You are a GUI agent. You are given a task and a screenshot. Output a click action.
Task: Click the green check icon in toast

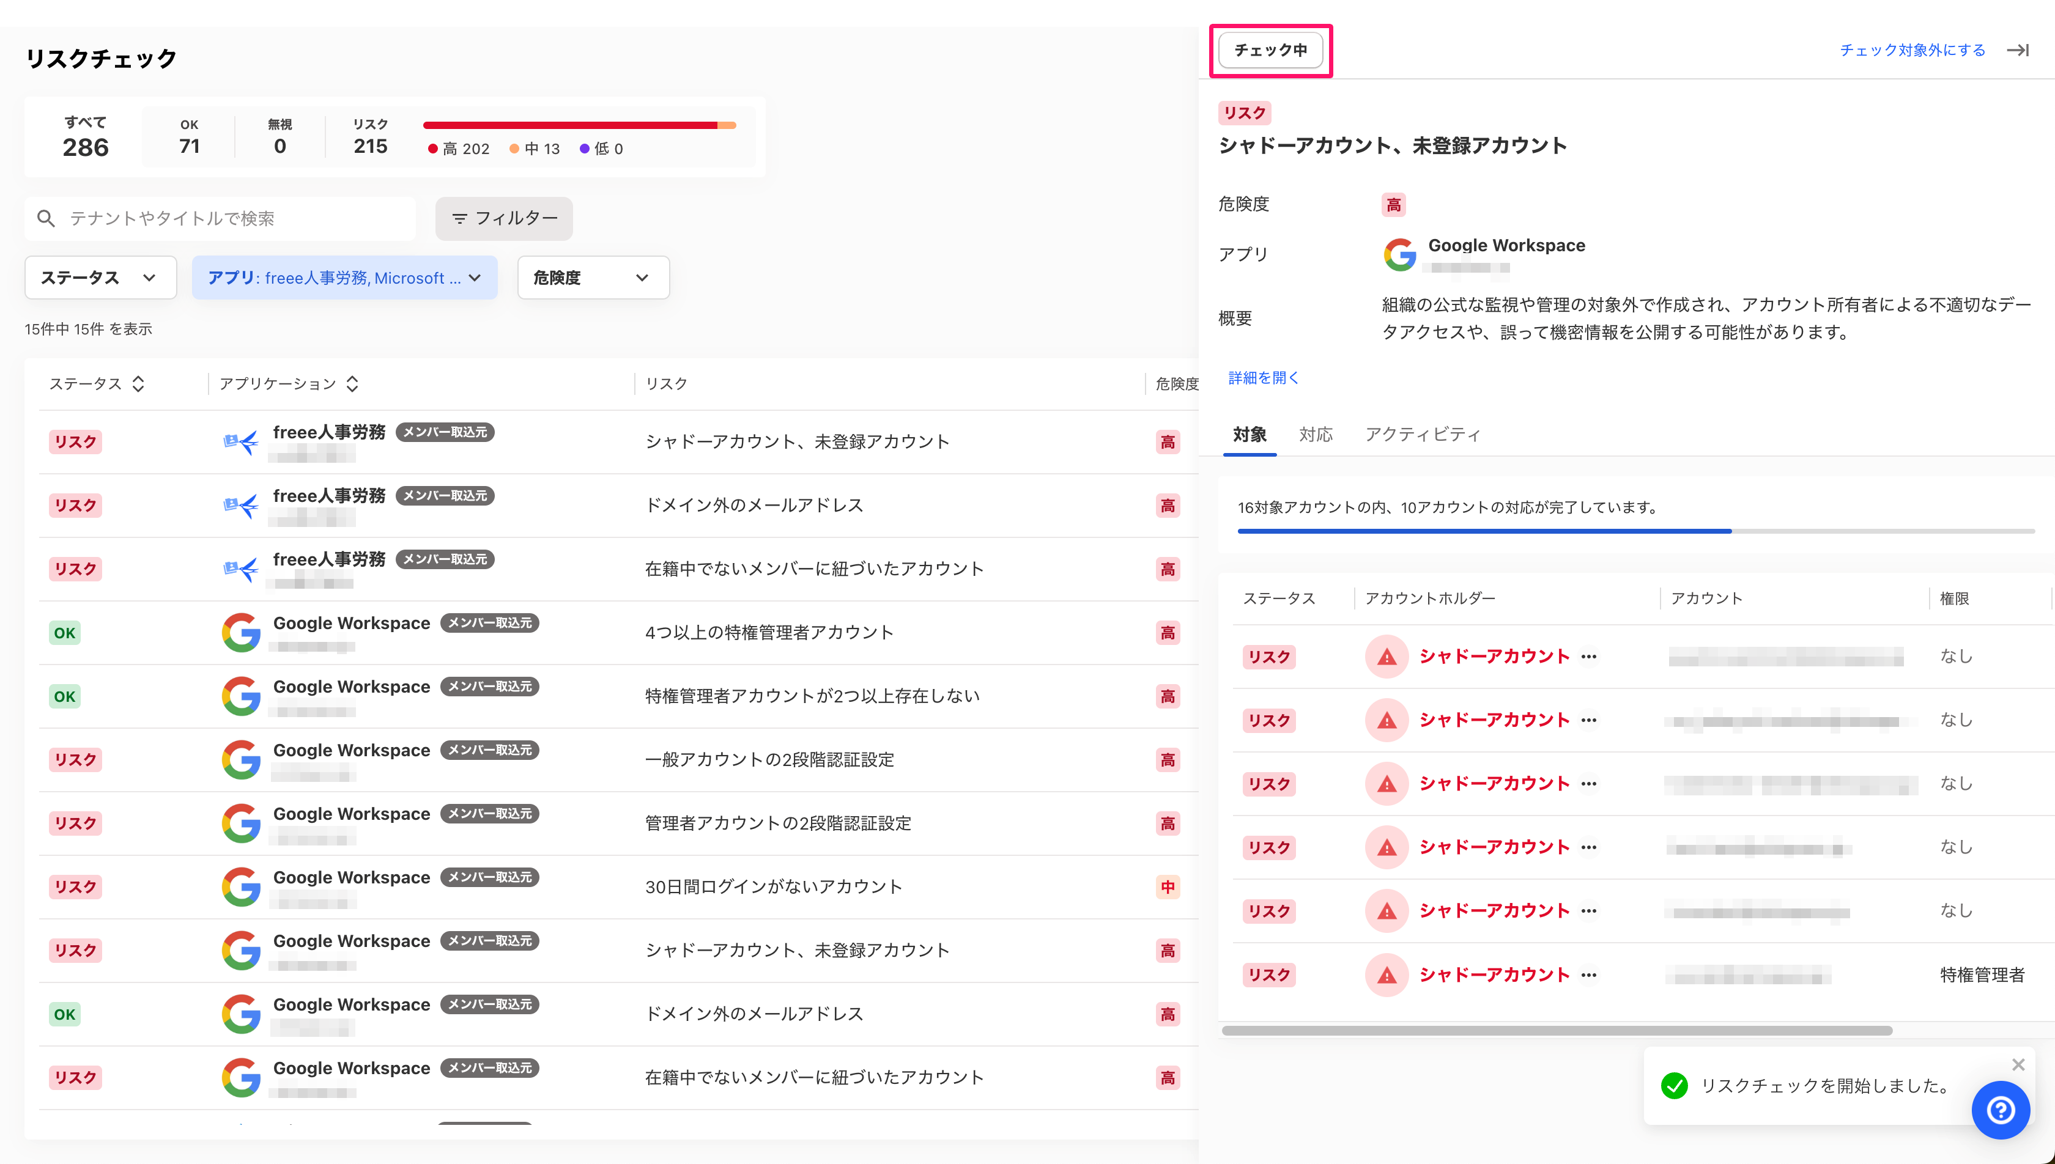point(1675,1086)
